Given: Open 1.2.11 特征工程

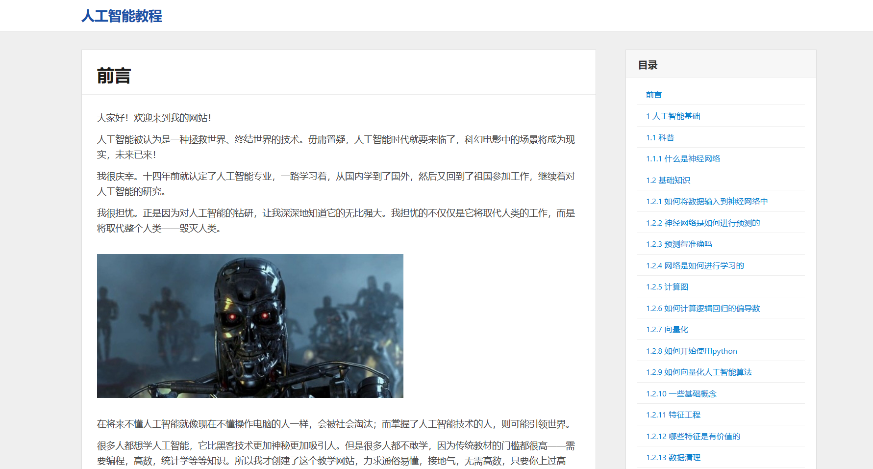Looking at the screenshot, I should [673, 415].
